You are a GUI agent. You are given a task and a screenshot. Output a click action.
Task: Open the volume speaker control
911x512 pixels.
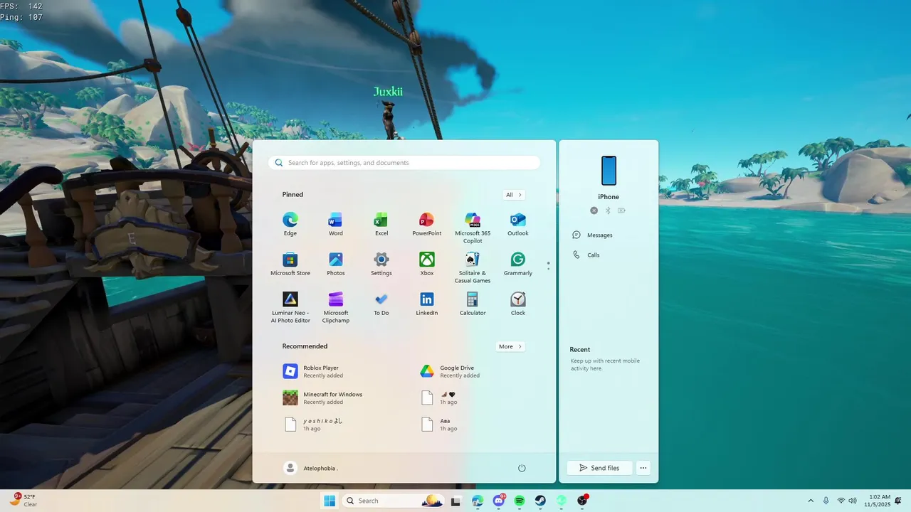click(x=853, y=501)
